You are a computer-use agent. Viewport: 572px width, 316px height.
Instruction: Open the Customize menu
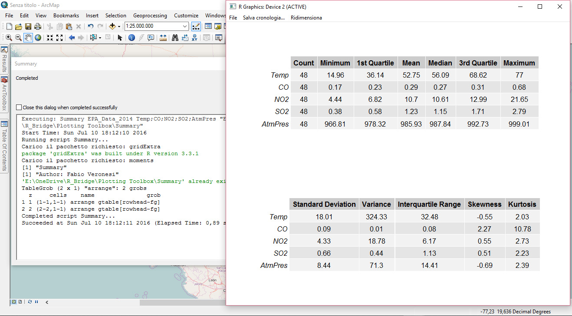click(x=186, y=16)
